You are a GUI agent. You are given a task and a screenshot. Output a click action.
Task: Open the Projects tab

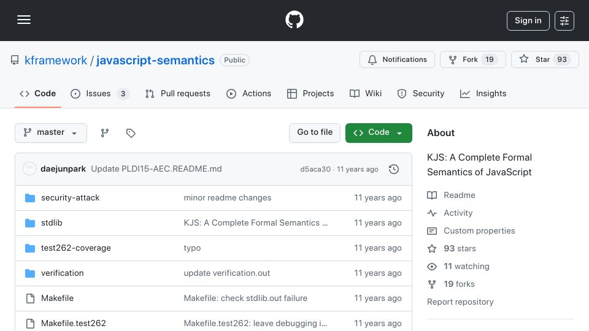pos(310,93)
